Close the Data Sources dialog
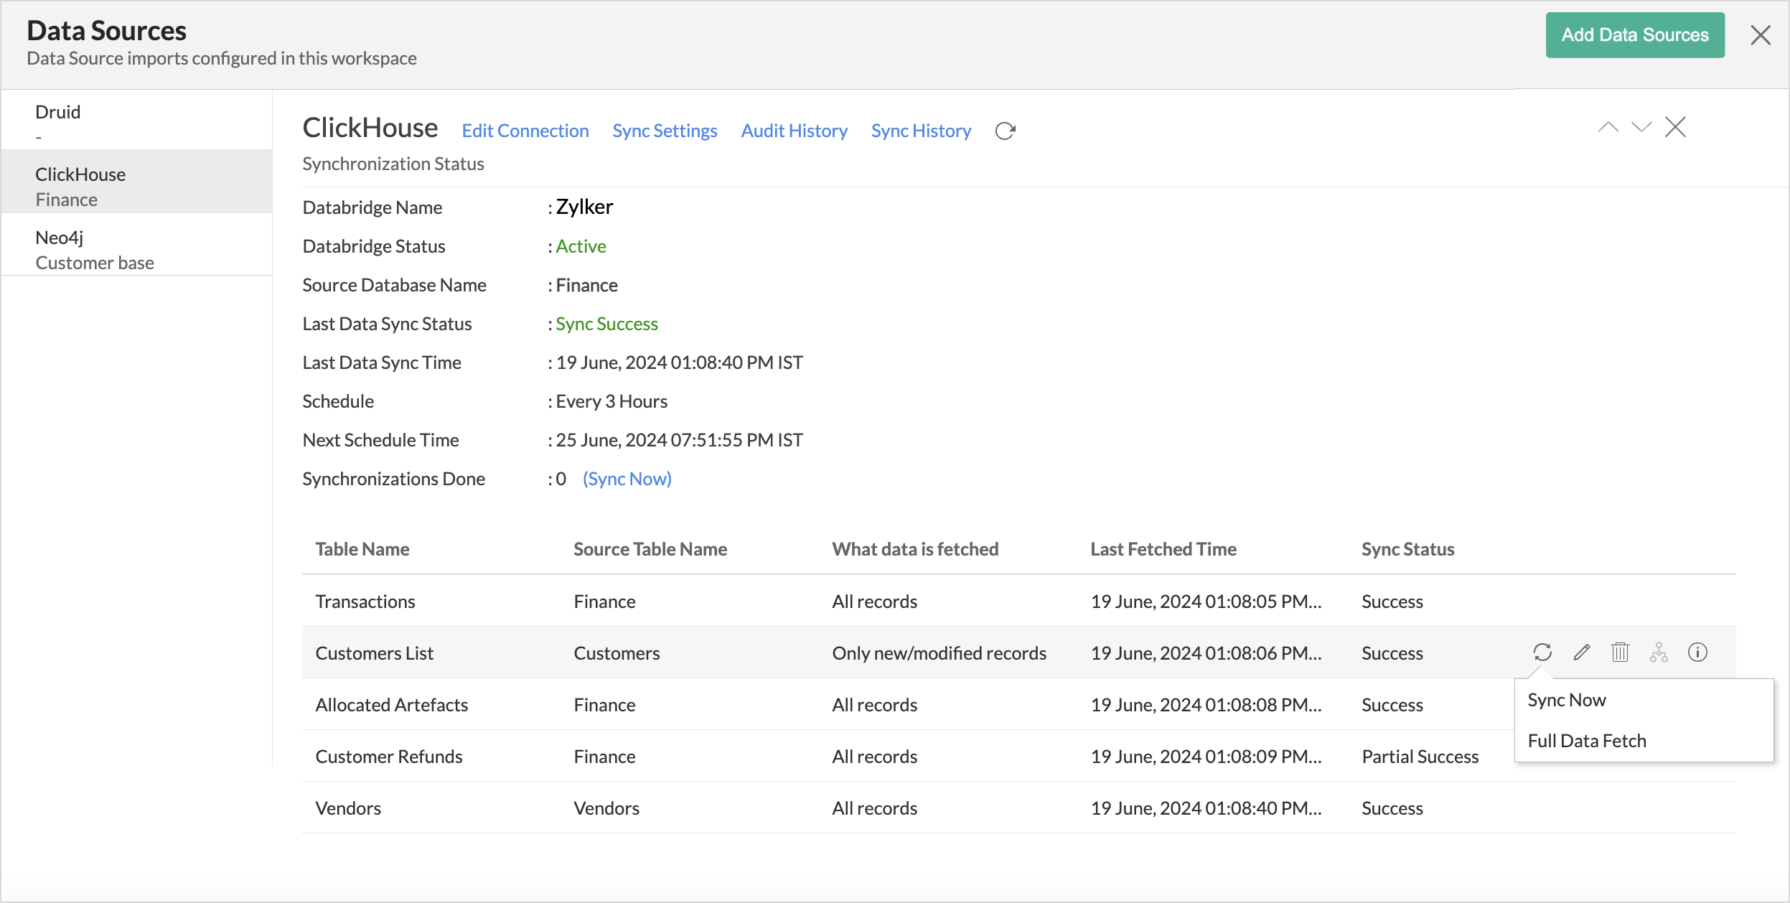The height and width of the screenshot is (903, 1790). [1760, 34]
